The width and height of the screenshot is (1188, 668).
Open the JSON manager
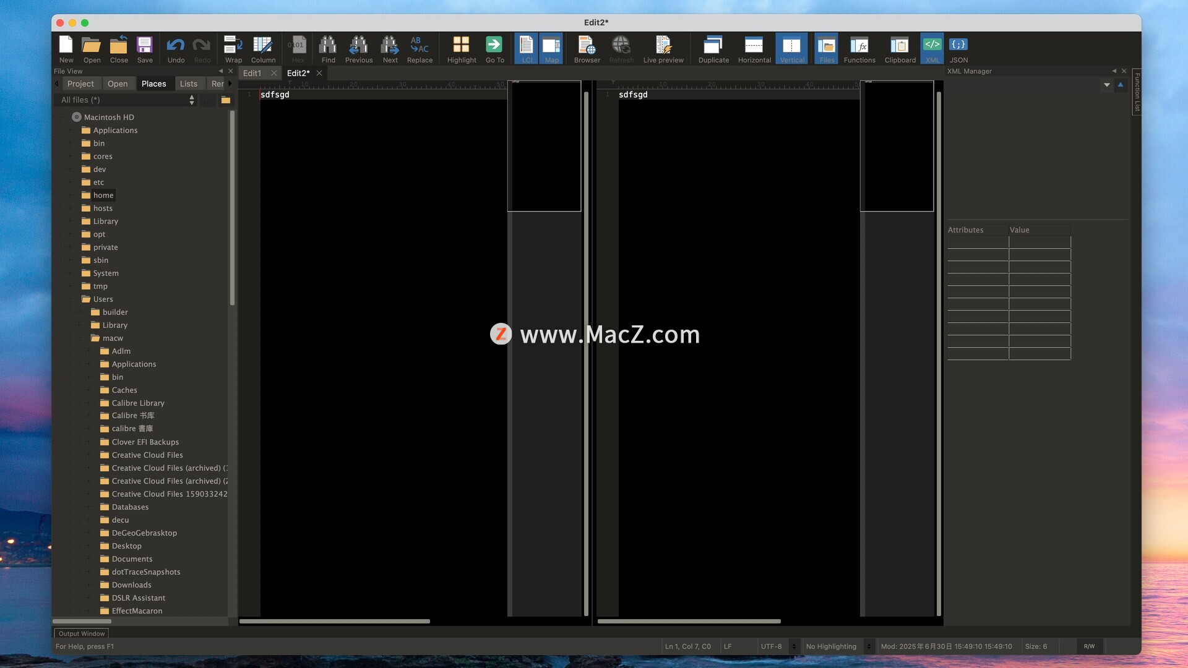click(958, 49)
